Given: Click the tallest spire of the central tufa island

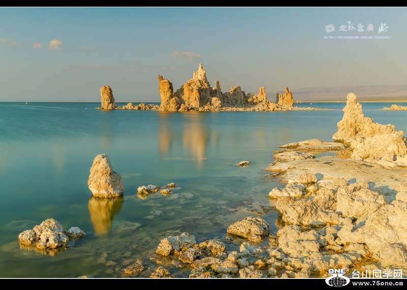Looking at the screenshot, I should [x=200, y=73].
